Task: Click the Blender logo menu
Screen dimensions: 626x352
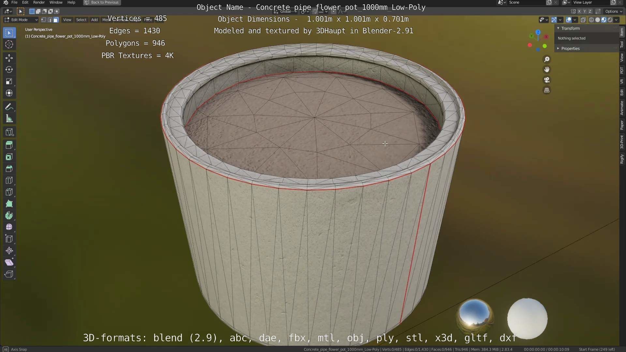Action: 6,2
